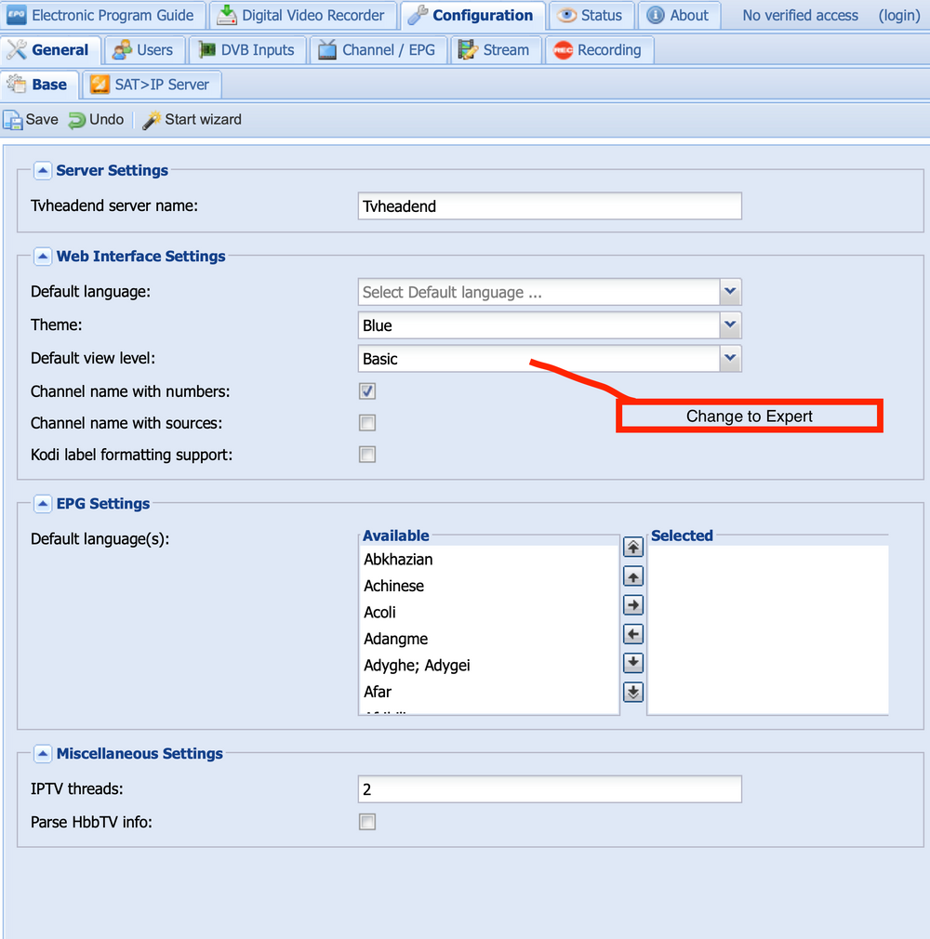Click the (login) link
Screen dimensions: 930x939
click(x=898, y=16)
